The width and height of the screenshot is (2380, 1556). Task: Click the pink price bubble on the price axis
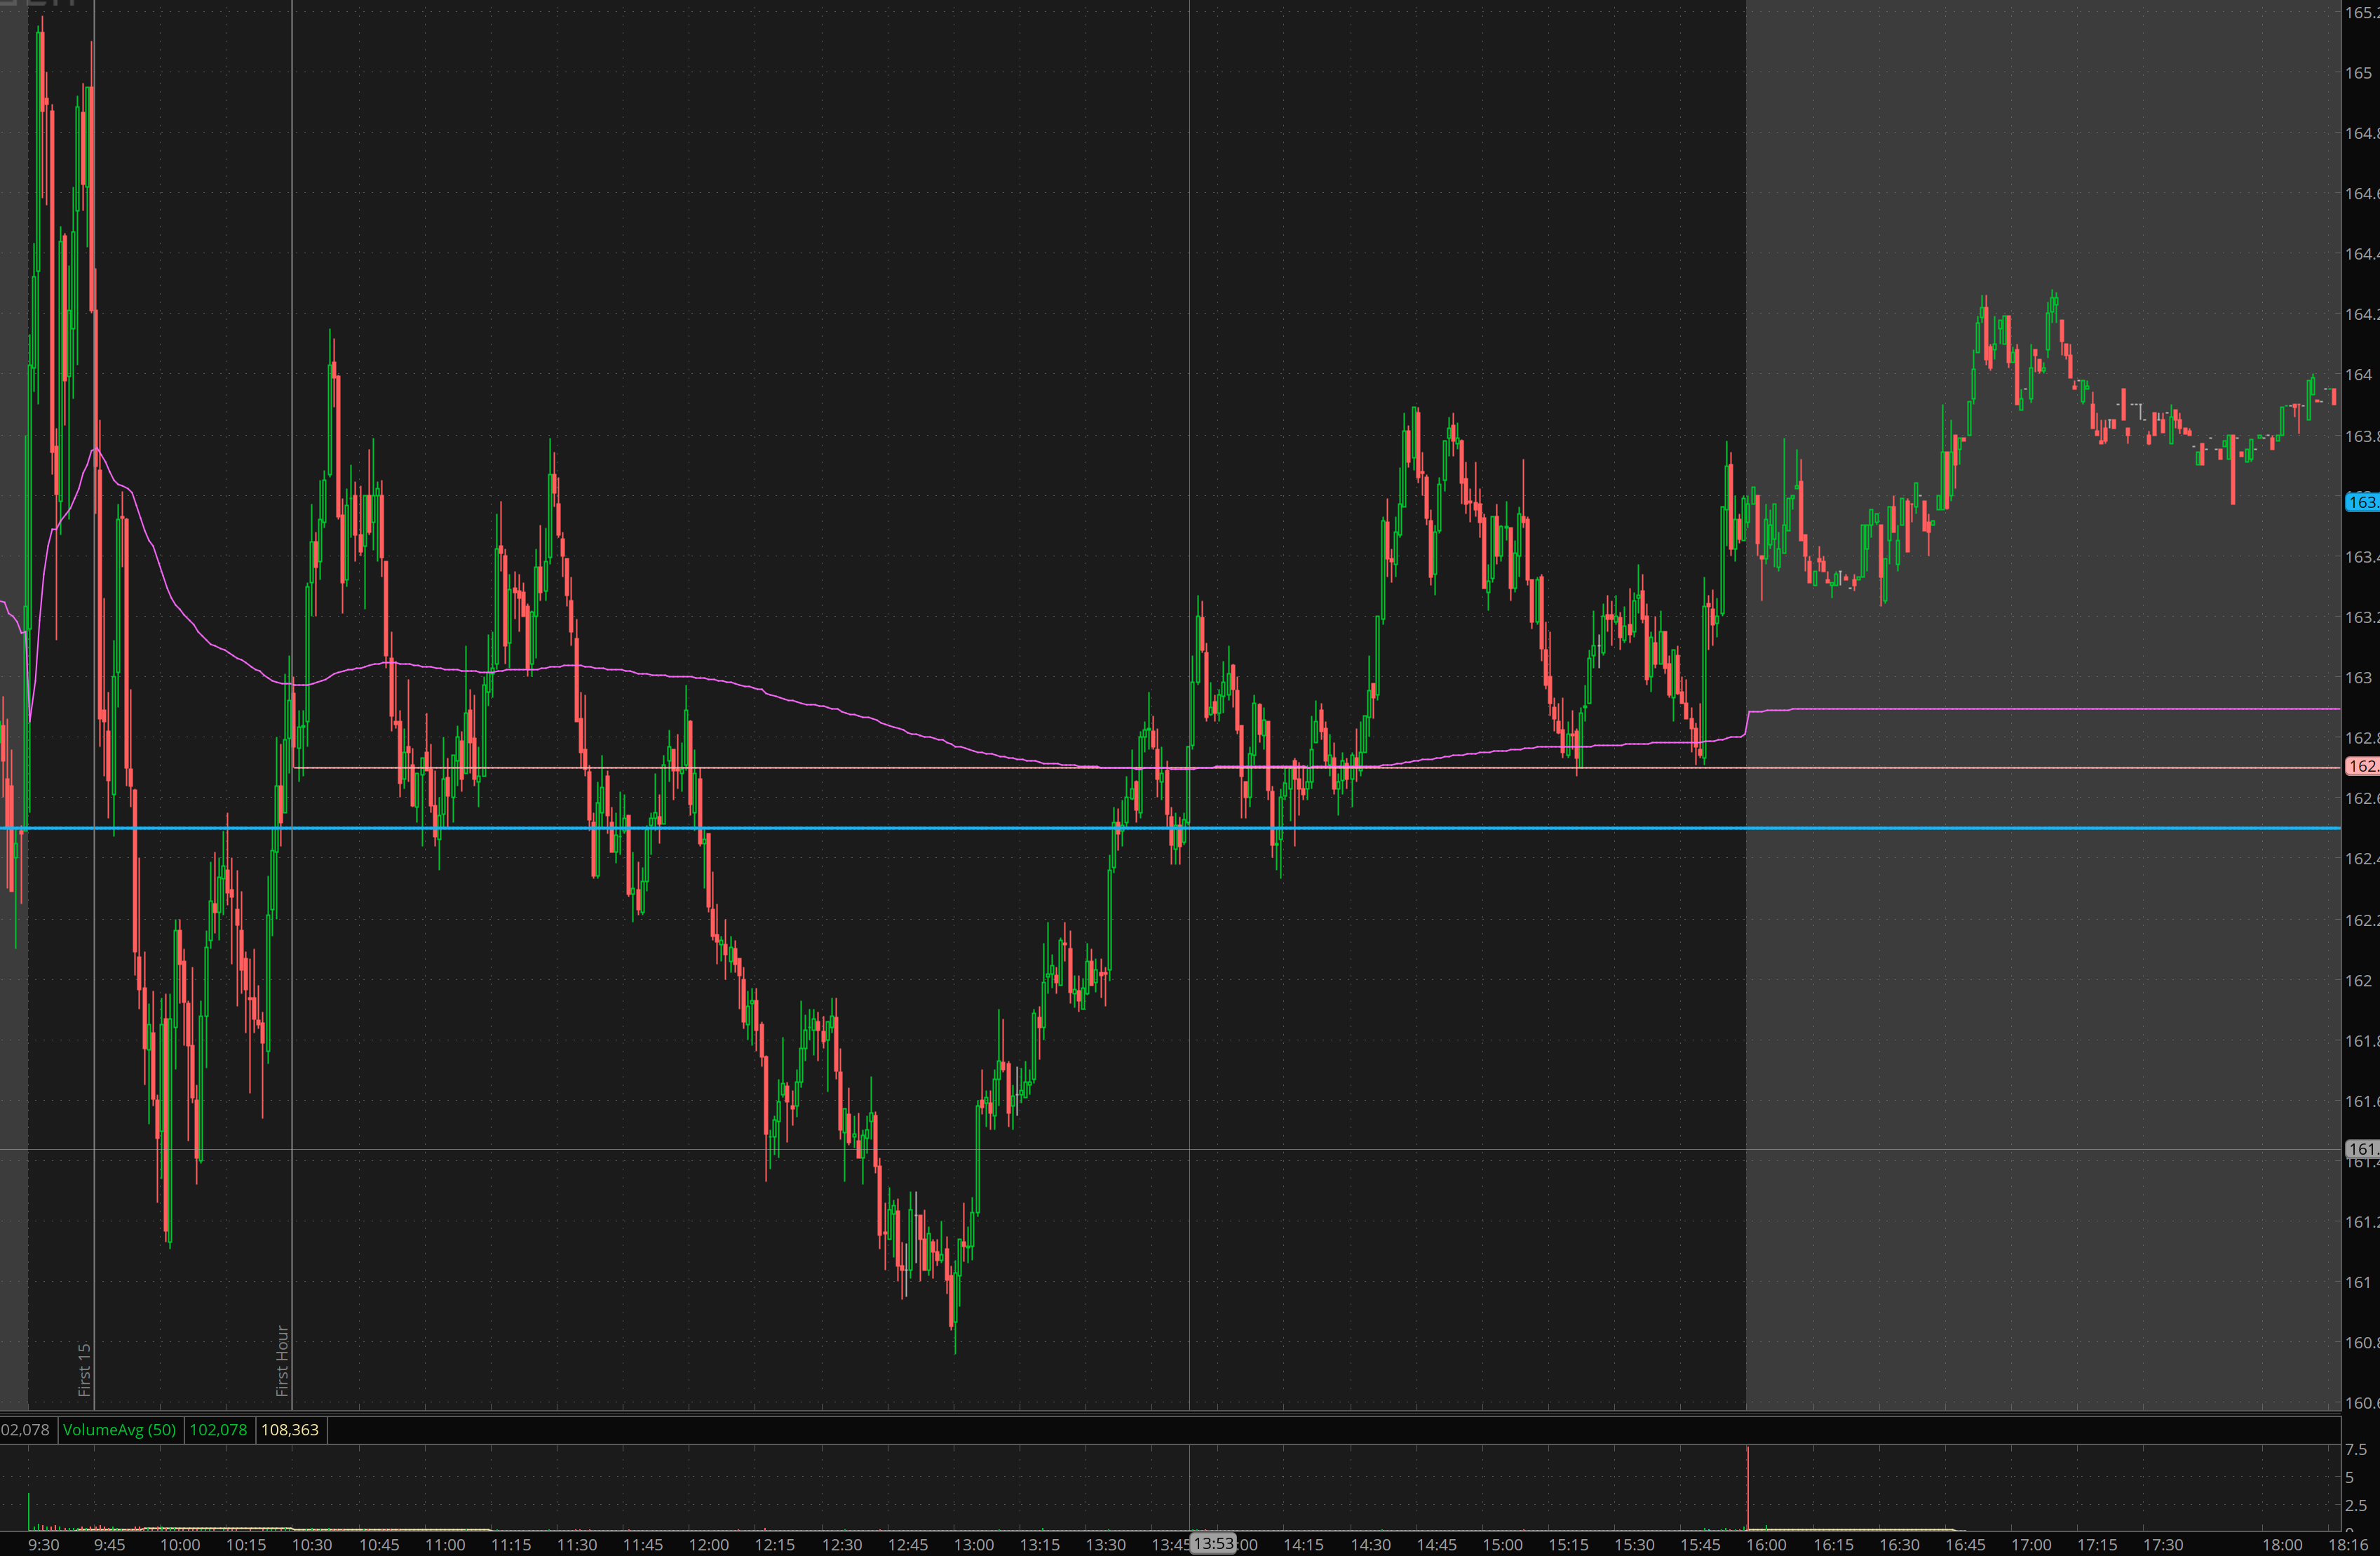pos(2361,767)
